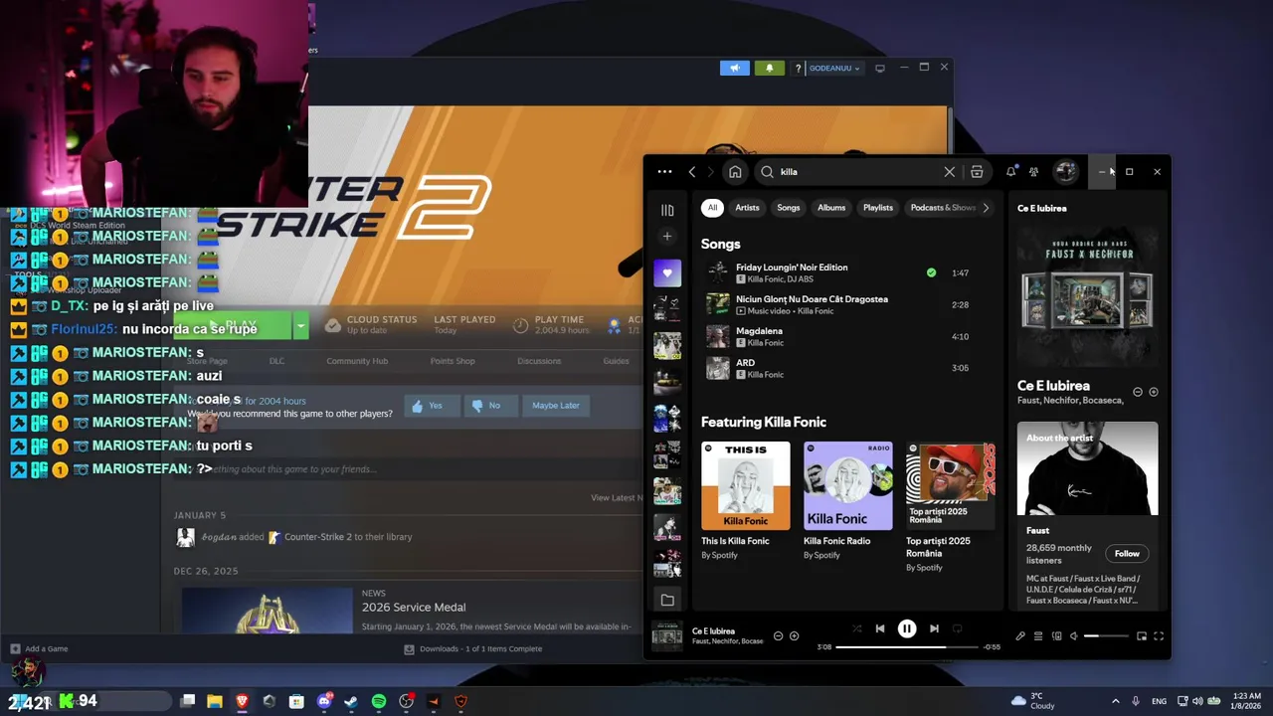Open Steam Downloads status bar

click(472, 648)
